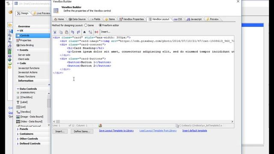
Task: Switch to the Live Preview tab
Action: click(x=42, y=13)
